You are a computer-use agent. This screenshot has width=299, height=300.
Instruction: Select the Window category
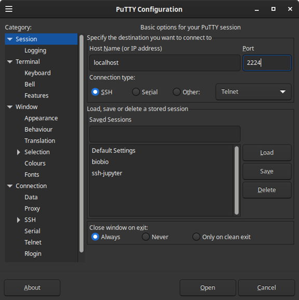pos(26,107)
